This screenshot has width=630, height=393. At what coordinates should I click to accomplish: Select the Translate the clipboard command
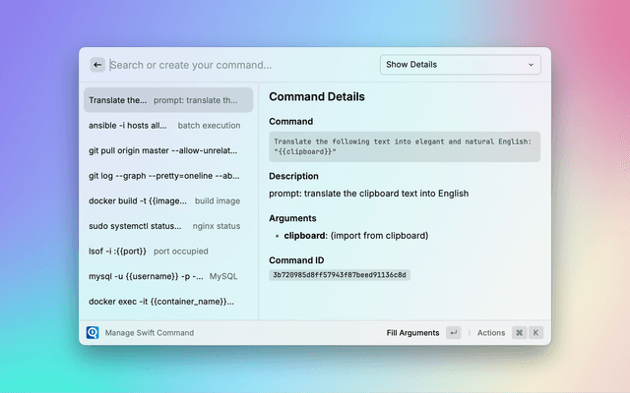pos(165,100)
